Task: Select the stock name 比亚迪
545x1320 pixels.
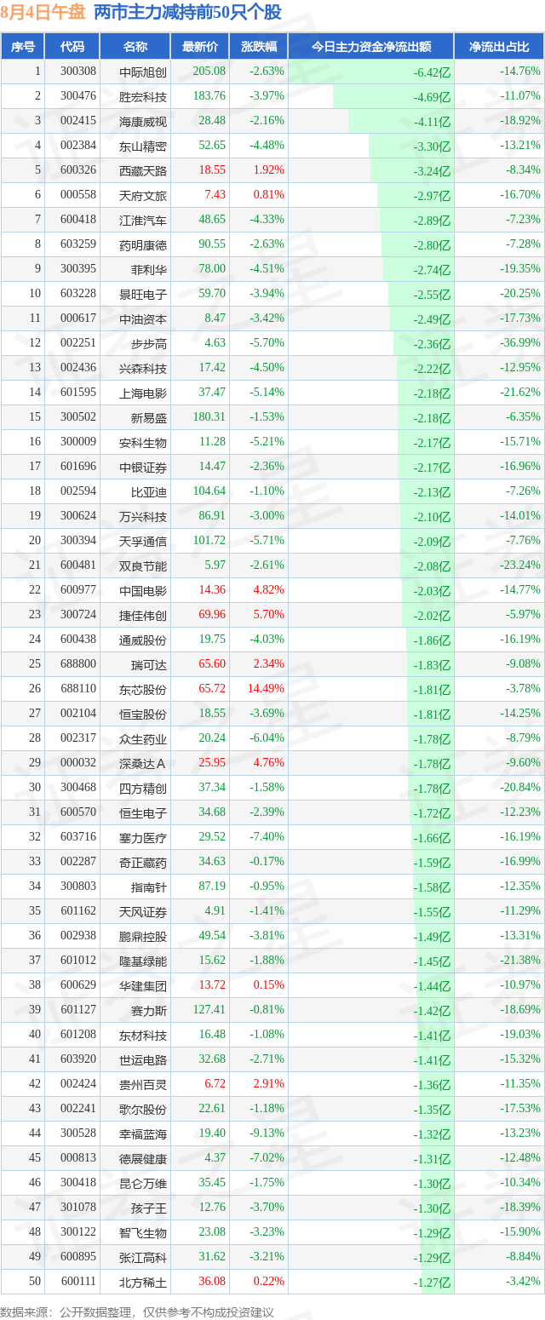Action: (149, 491)
